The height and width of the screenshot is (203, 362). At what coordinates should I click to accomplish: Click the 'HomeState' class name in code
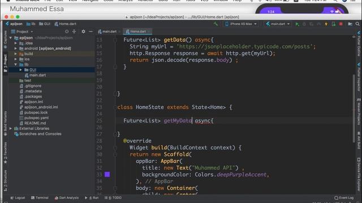149,107
